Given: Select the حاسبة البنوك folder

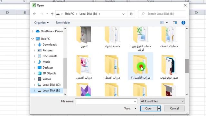Looking at the screenshot, I should click(112, 37).
